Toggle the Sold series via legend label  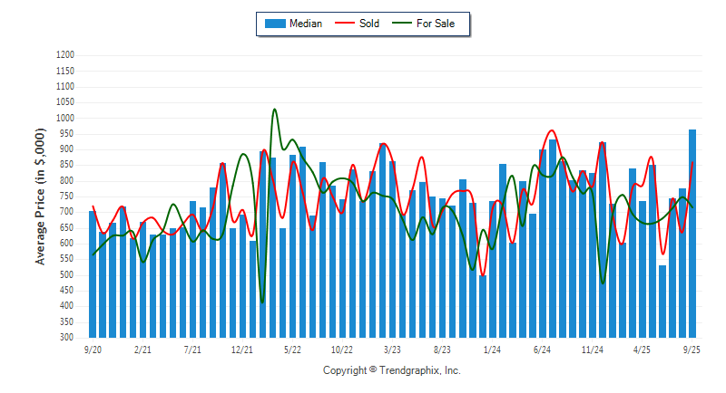[369, 24]
